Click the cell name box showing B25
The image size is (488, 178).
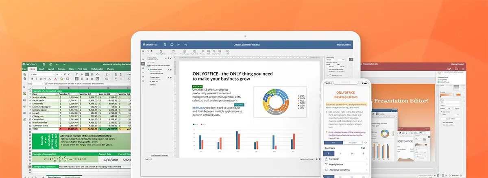tap(35, 84)
